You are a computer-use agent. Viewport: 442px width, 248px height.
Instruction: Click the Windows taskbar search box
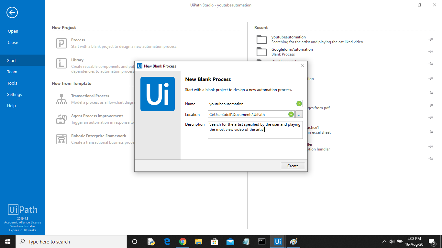(71, 242)
